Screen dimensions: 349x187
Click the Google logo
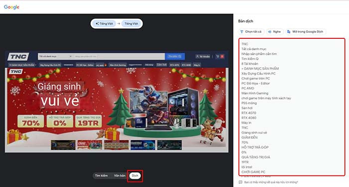click(x=11, y=7)
